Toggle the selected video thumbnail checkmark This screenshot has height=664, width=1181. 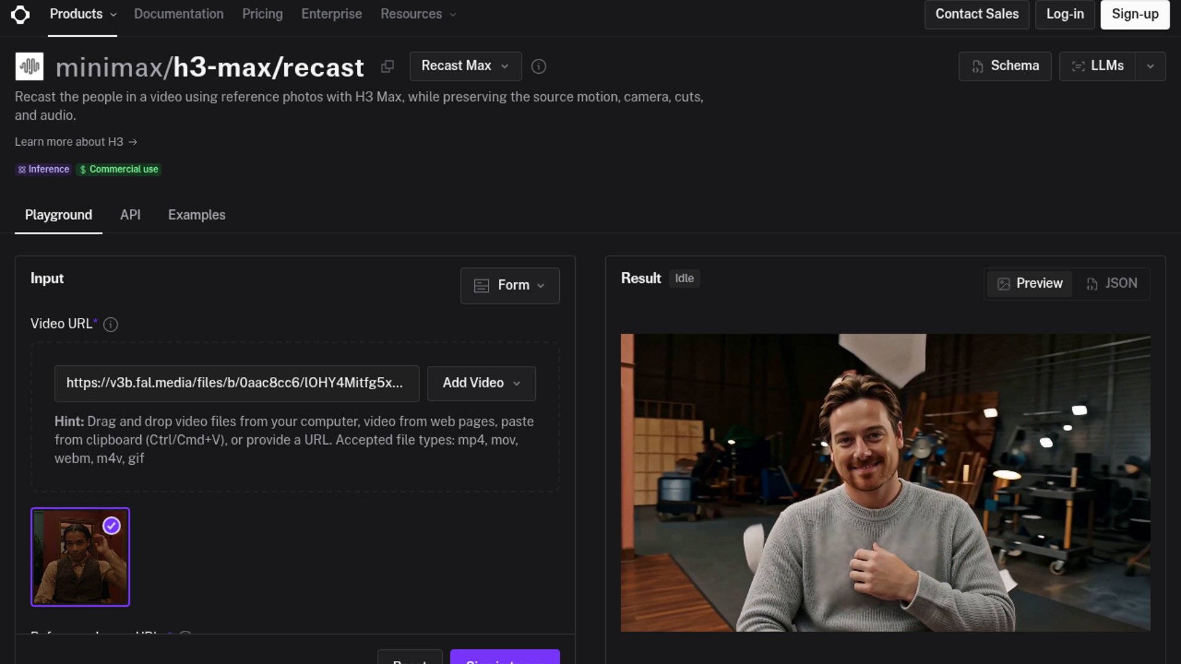[111, 526]
